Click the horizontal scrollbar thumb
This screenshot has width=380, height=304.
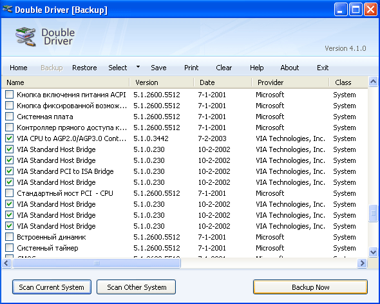(97, 263)
